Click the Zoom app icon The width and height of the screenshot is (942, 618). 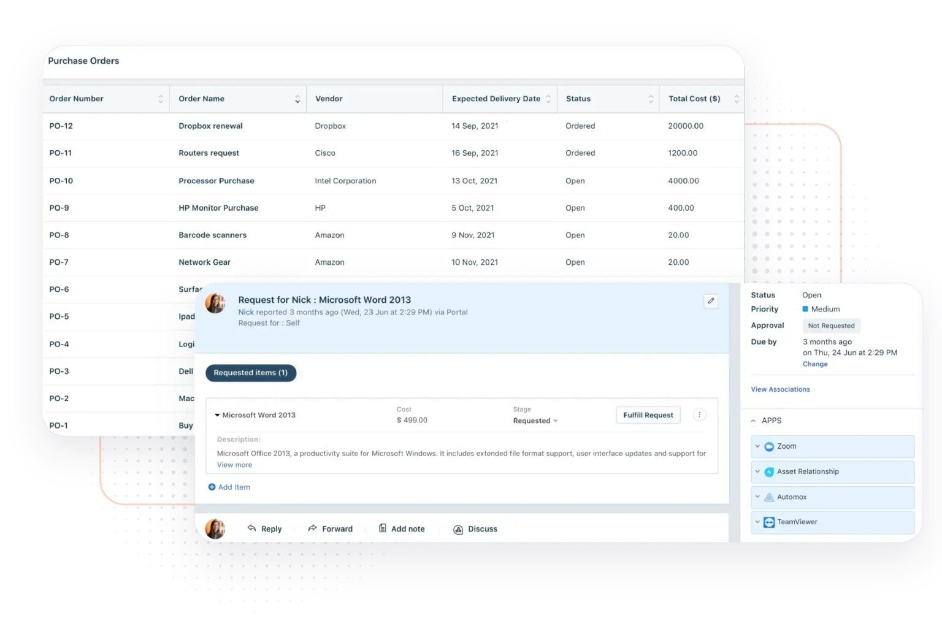769,446
